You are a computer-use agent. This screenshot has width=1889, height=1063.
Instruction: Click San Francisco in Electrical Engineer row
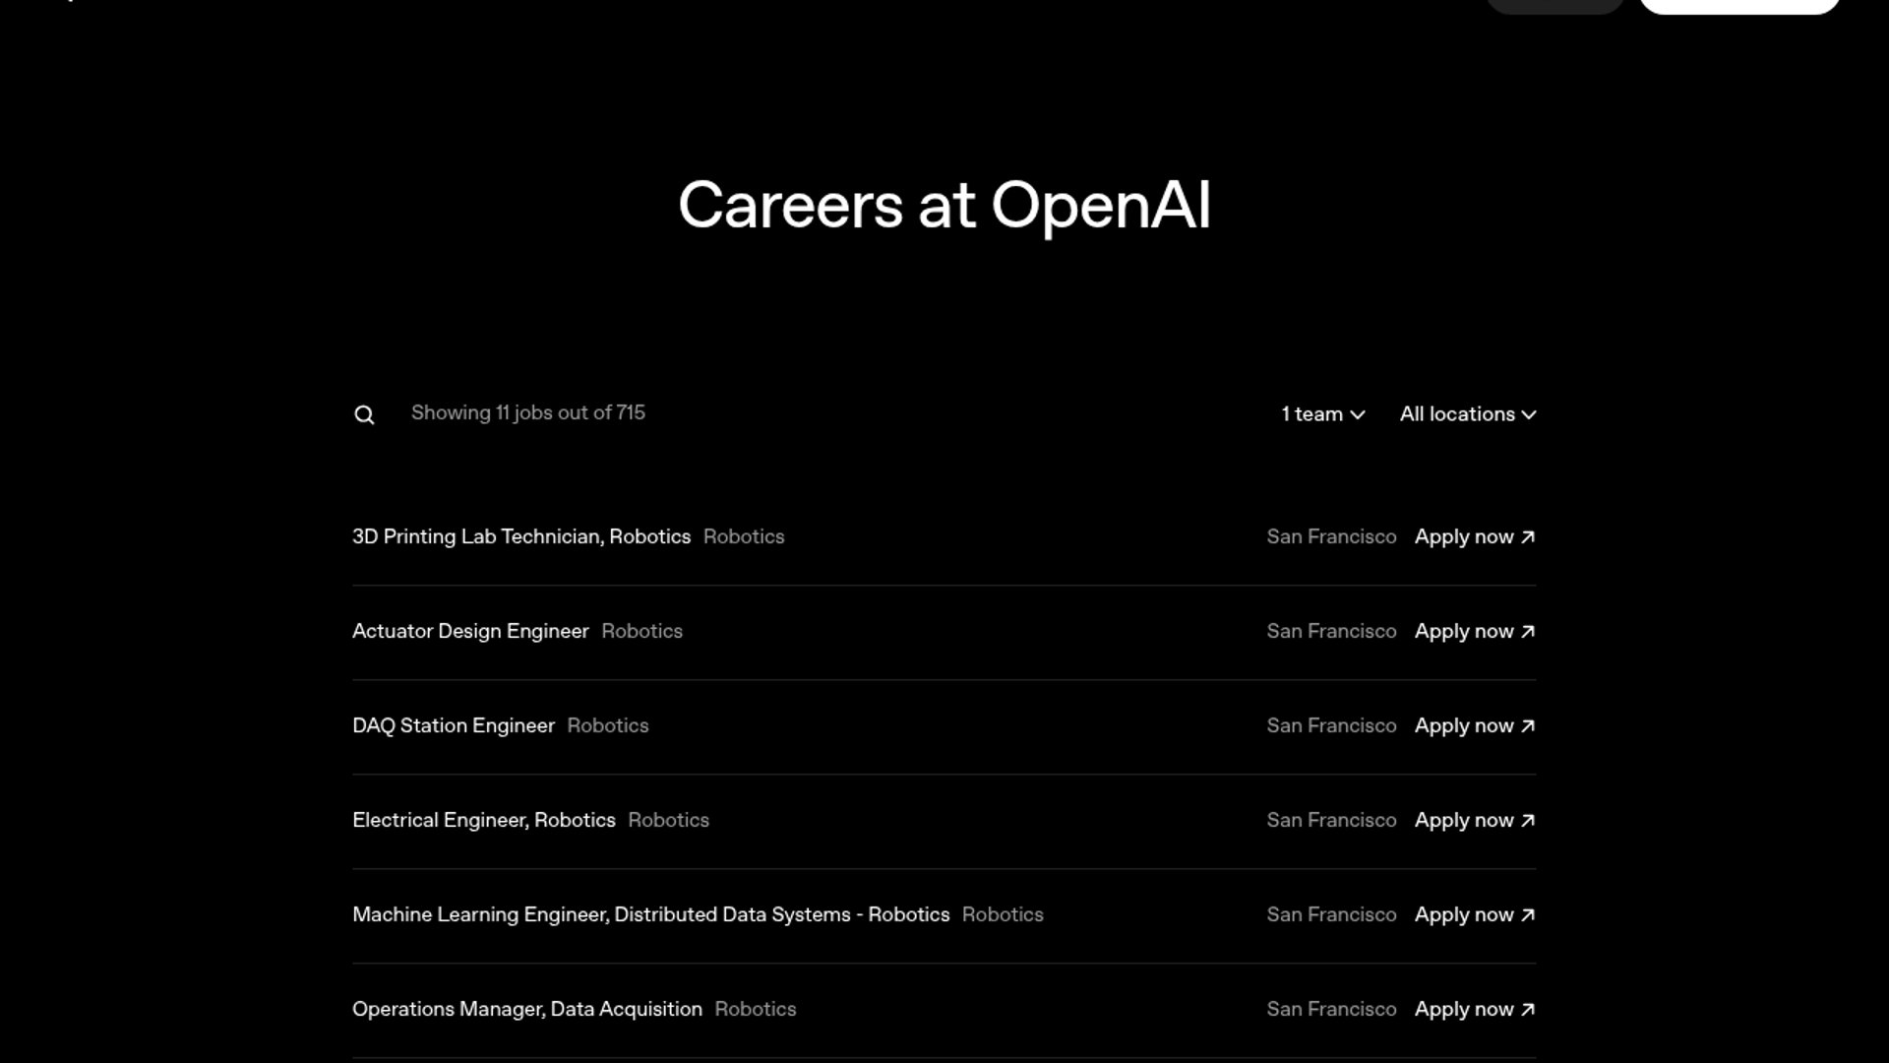click(1331, 820)
